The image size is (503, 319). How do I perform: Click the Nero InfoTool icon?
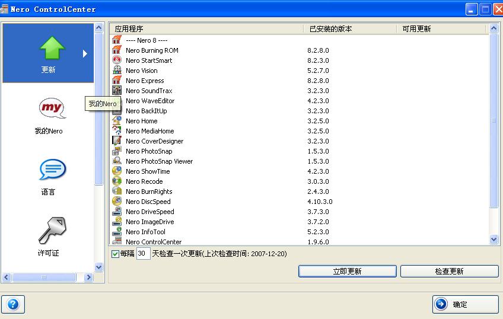coord(117,231)
